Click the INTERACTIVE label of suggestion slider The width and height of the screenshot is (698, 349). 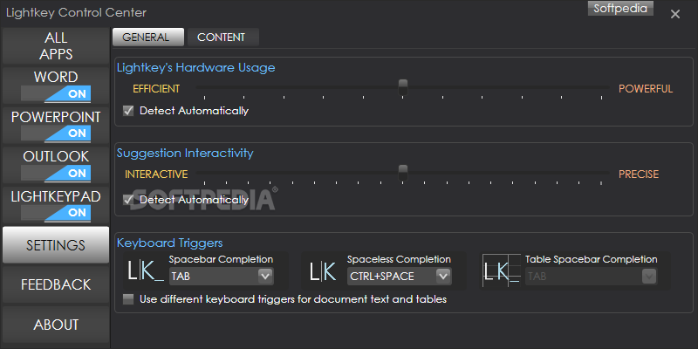coord(156,174)
